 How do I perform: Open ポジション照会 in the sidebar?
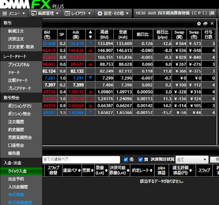pos(19,114)
